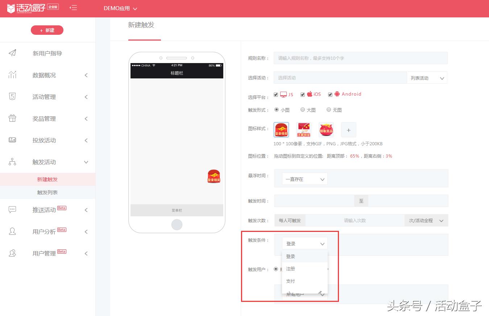Switch to the 触发列表 sidebar item
The height and width of the screenshot is (316, 489).
[x=47, y=192]
